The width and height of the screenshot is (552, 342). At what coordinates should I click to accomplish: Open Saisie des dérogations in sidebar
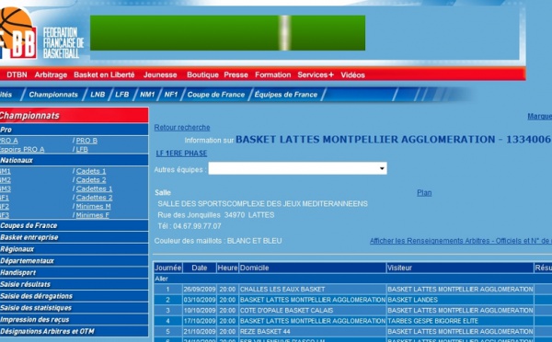click(74, 296)
